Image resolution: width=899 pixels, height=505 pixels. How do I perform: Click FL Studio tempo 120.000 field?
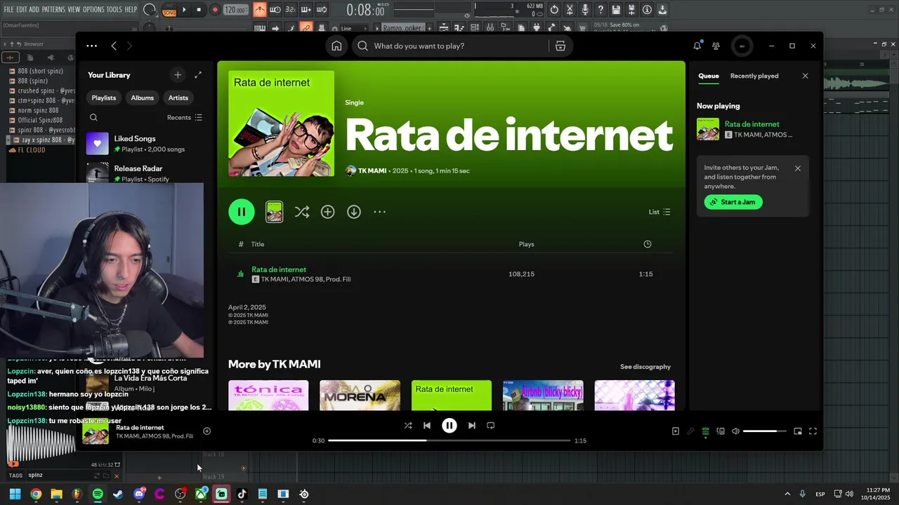click(236, 10)
